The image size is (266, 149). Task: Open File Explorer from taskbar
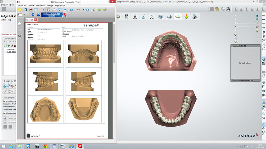point(20,146)
